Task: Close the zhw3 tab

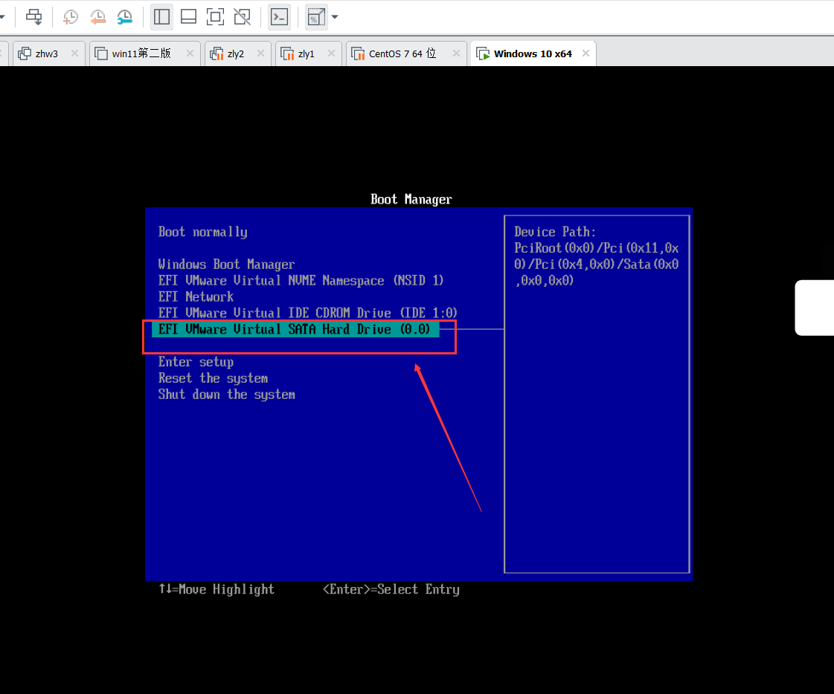Action: pos(74,53)
